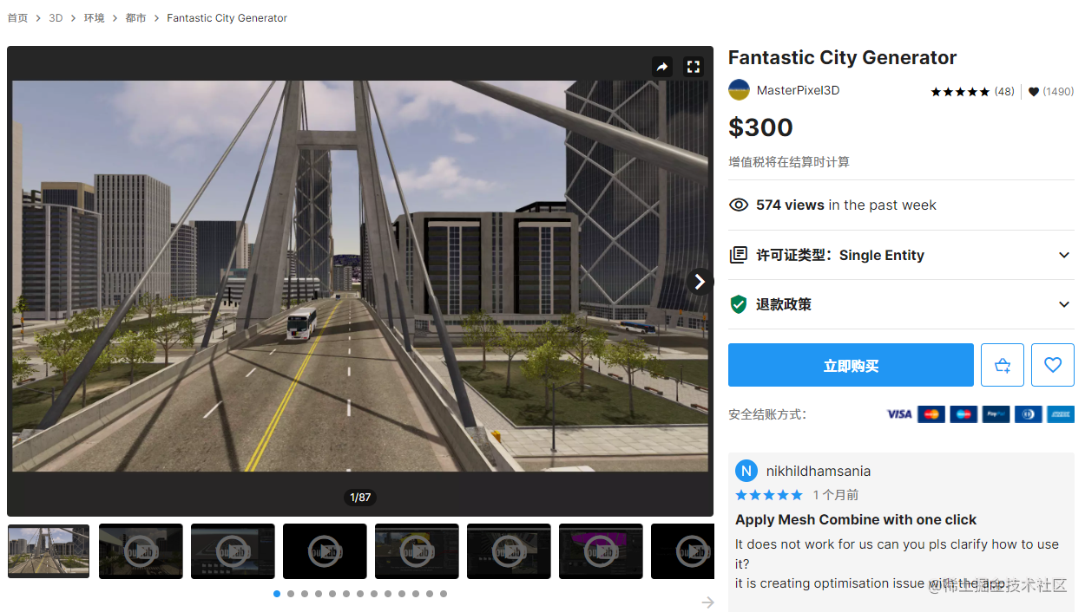Click the heart wishlist icon next to the buy button
The image size is (1085, 612).
(1053, 365)
